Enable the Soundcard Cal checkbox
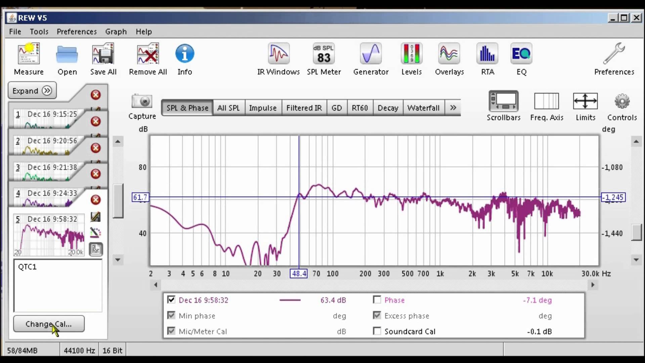Viewport: 645px width, 363px height. click(x=377, y=331)
